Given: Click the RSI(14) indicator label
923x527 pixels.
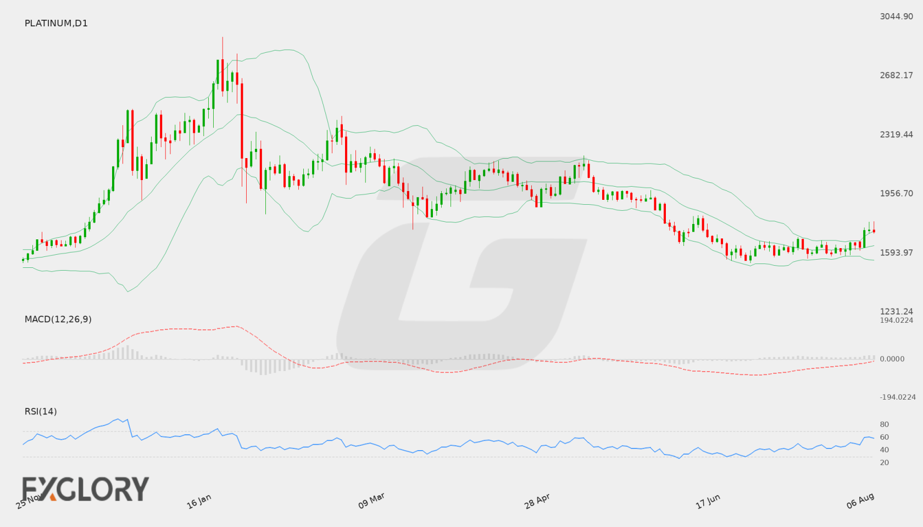Looking at the screenshot, I should [x=41, y=411].
